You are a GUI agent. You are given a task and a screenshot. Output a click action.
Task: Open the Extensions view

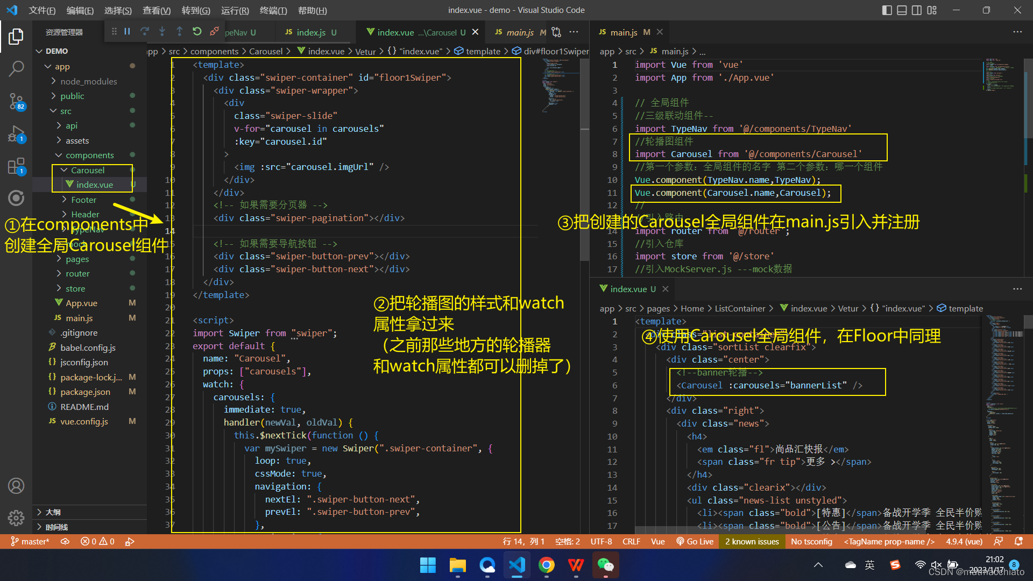coord(16,166)
